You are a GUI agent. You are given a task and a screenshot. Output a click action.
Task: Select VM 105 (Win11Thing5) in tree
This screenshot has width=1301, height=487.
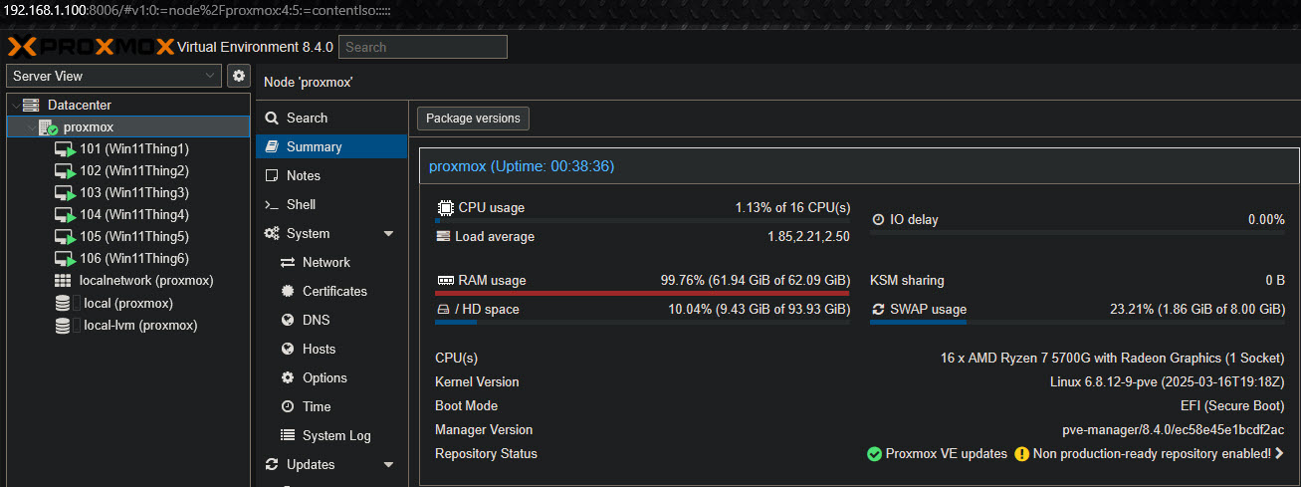(x=128, y=237)
